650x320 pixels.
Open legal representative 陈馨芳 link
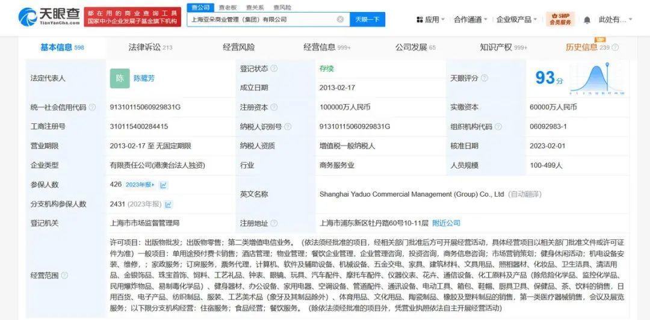point(144,78)
